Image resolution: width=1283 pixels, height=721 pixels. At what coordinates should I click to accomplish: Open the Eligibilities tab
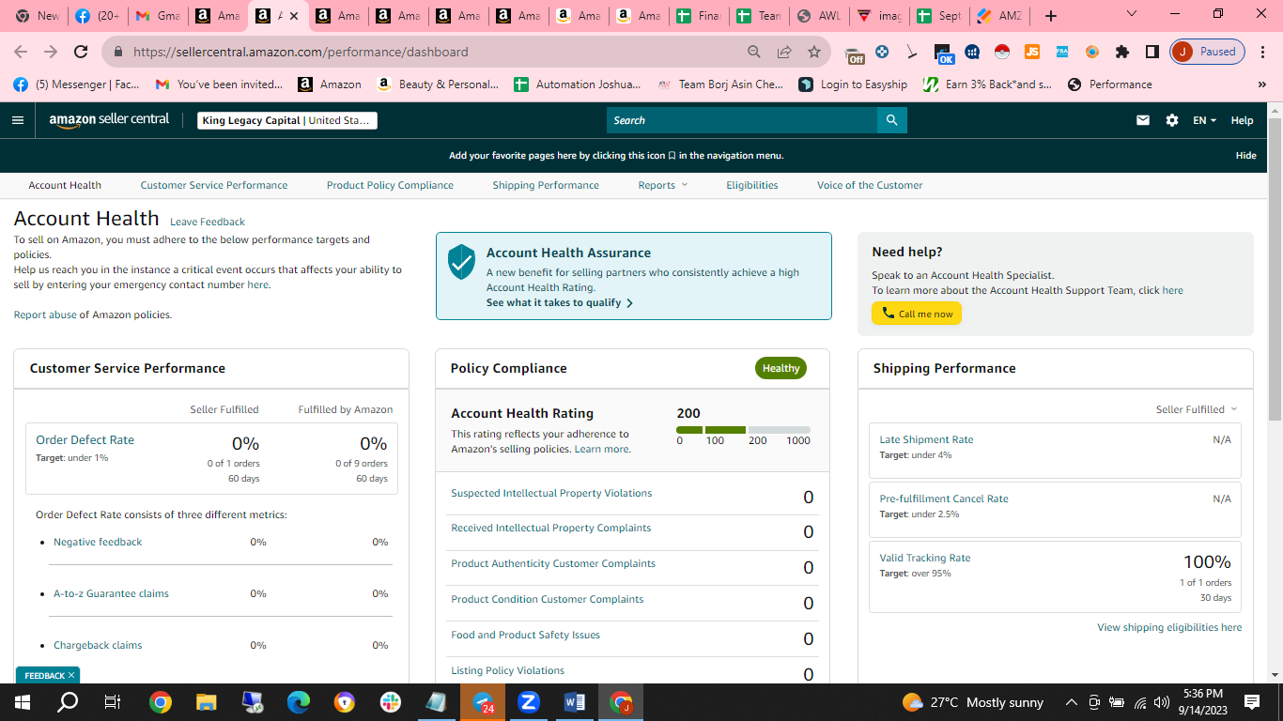(x=752, y=185)
